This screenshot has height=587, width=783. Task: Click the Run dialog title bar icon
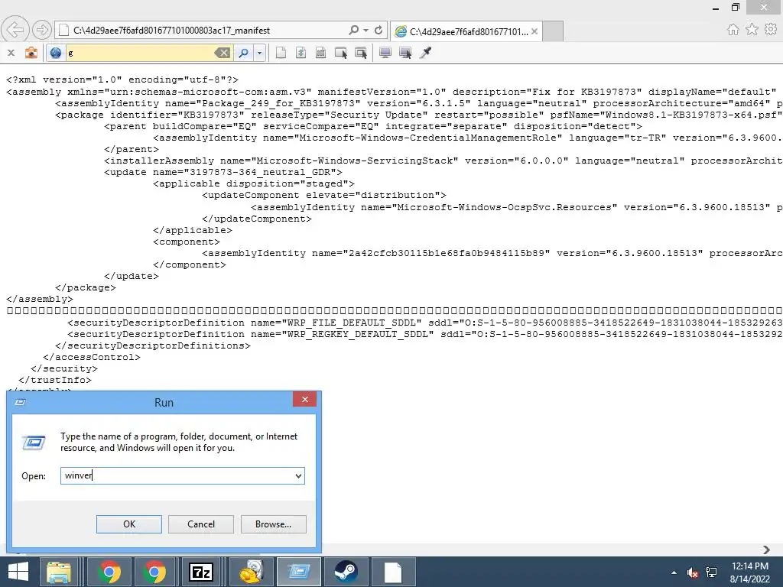pyautogui.click(x=21, y=402)
